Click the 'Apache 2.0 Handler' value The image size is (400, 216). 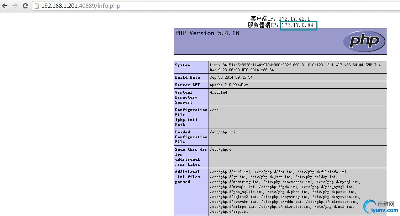(229, 85)
